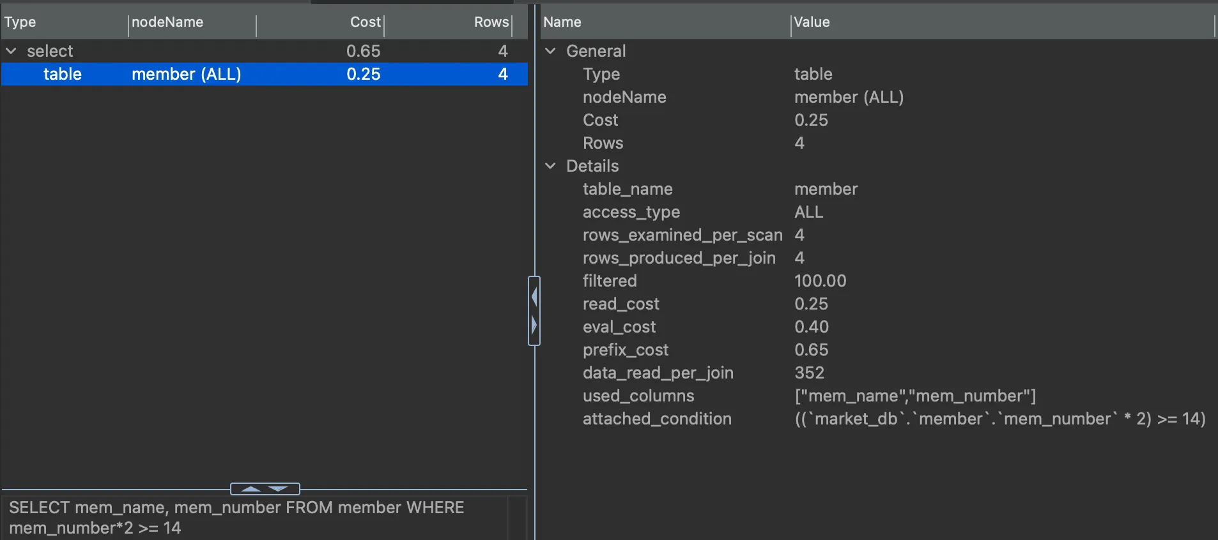1218x540 pixels.
Task: Click the Name column header
Action: (665, 22)
